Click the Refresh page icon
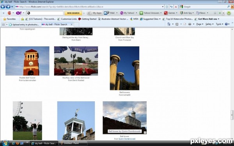Screen dimensions: 234x146 (171, 7)
